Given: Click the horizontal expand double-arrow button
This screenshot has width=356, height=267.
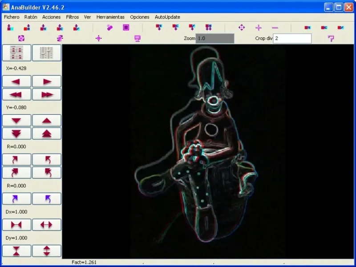Looking at the screenshot, I should [47, 225].
